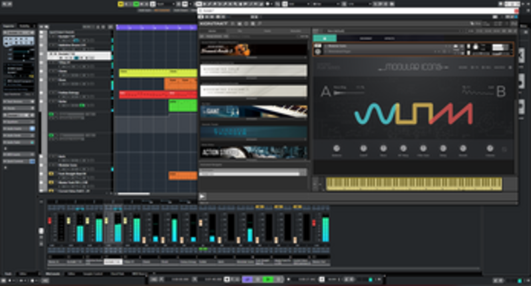The image size is (531, 286).
Task: Open the blue library banner above Action Strikes
Action: 254,132
